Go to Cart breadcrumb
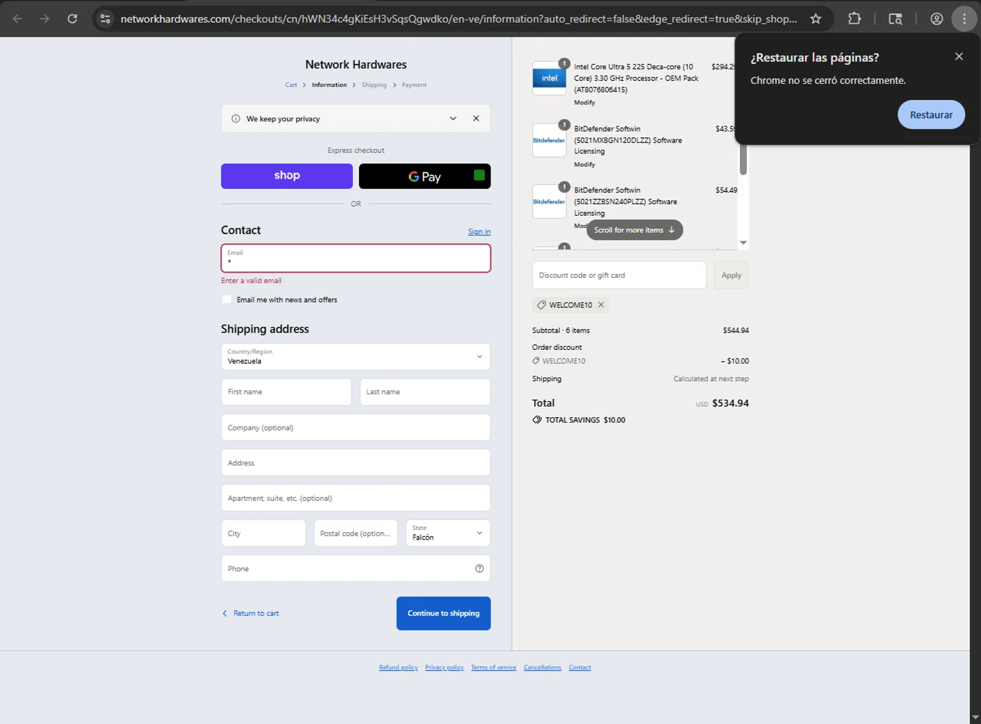981x724 pixels. pyautogui.click(x=291, y=85)
